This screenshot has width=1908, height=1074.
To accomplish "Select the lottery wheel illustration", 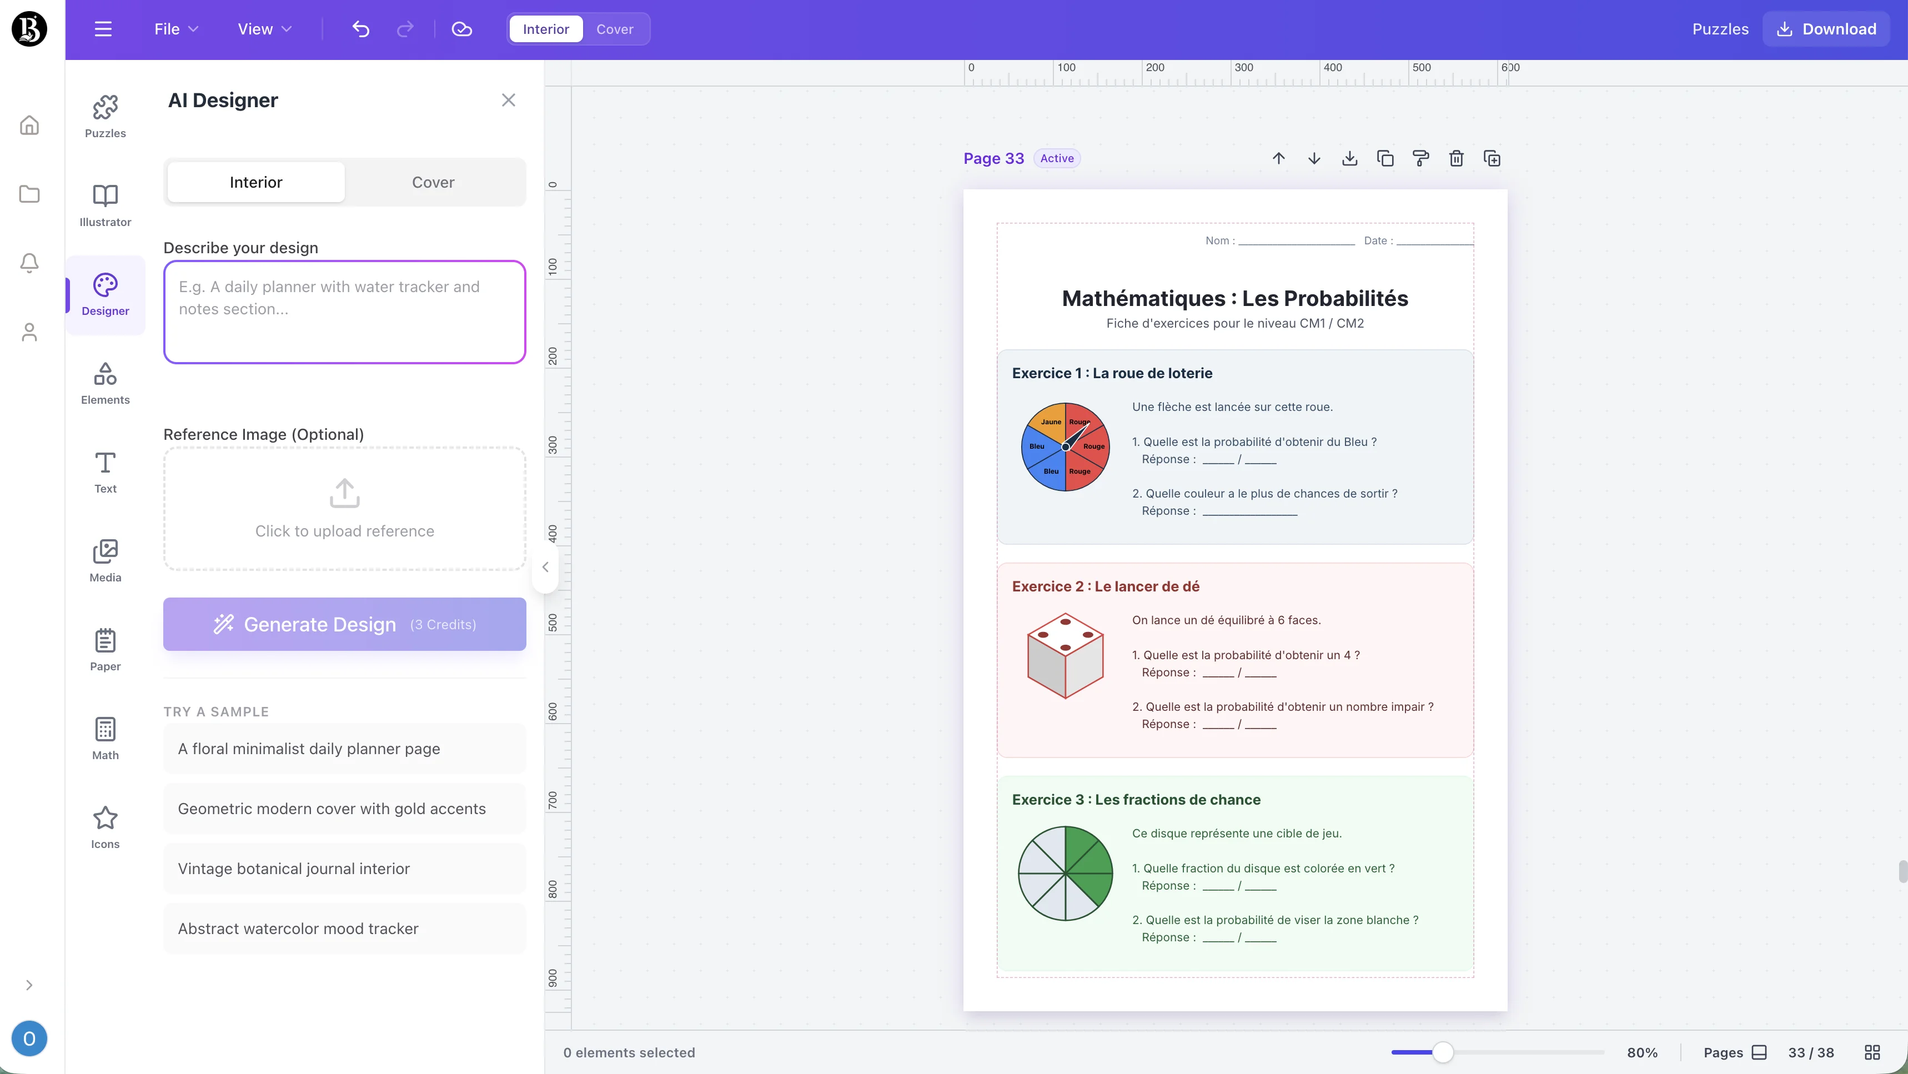I will tap(1065, 446).
